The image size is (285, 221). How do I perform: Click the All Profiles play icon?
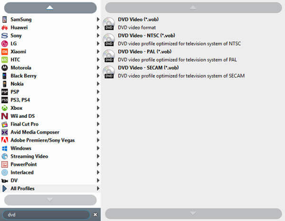pyautogui.click(x=5, y=189)
